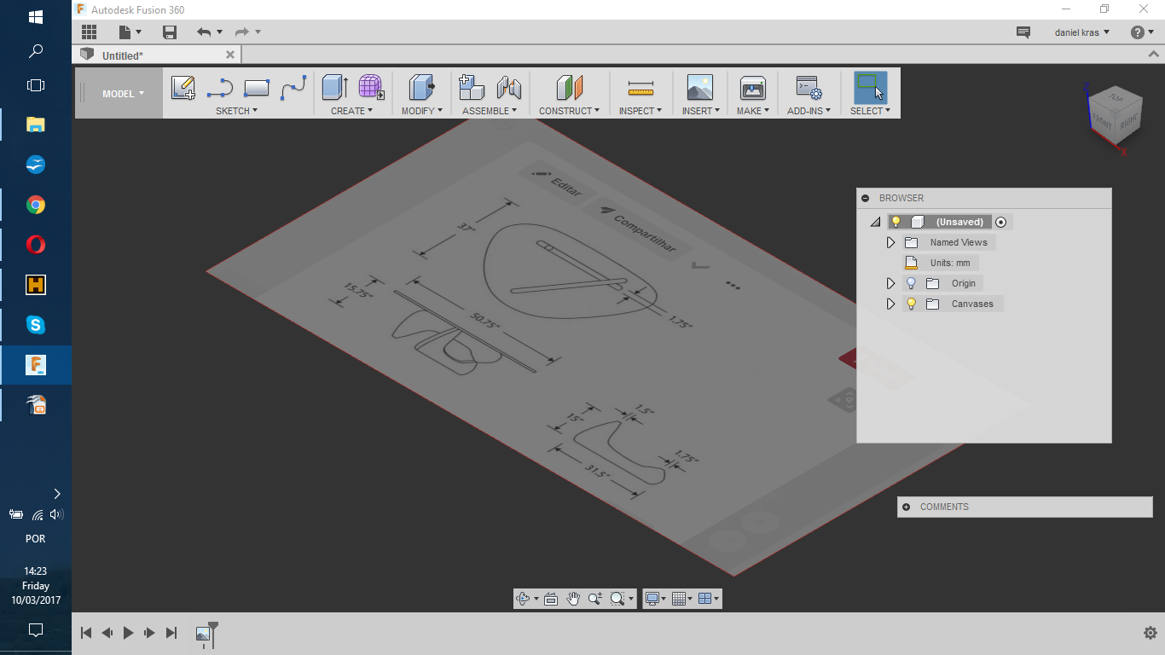The width and height of the screenshot is (1165, 655).
Task: Open the daniel kras account dropdown
Action: [x=1081, y=32]
